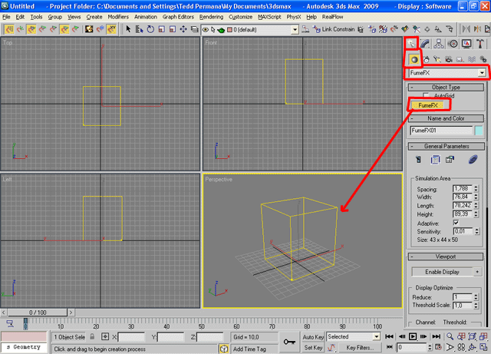491x354 pixels.
Task: Toggle Auto Key animation mode
Action: [313, 337]
